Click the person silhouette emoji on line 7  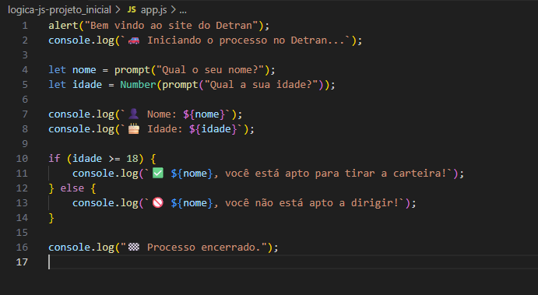pos(134,114)
